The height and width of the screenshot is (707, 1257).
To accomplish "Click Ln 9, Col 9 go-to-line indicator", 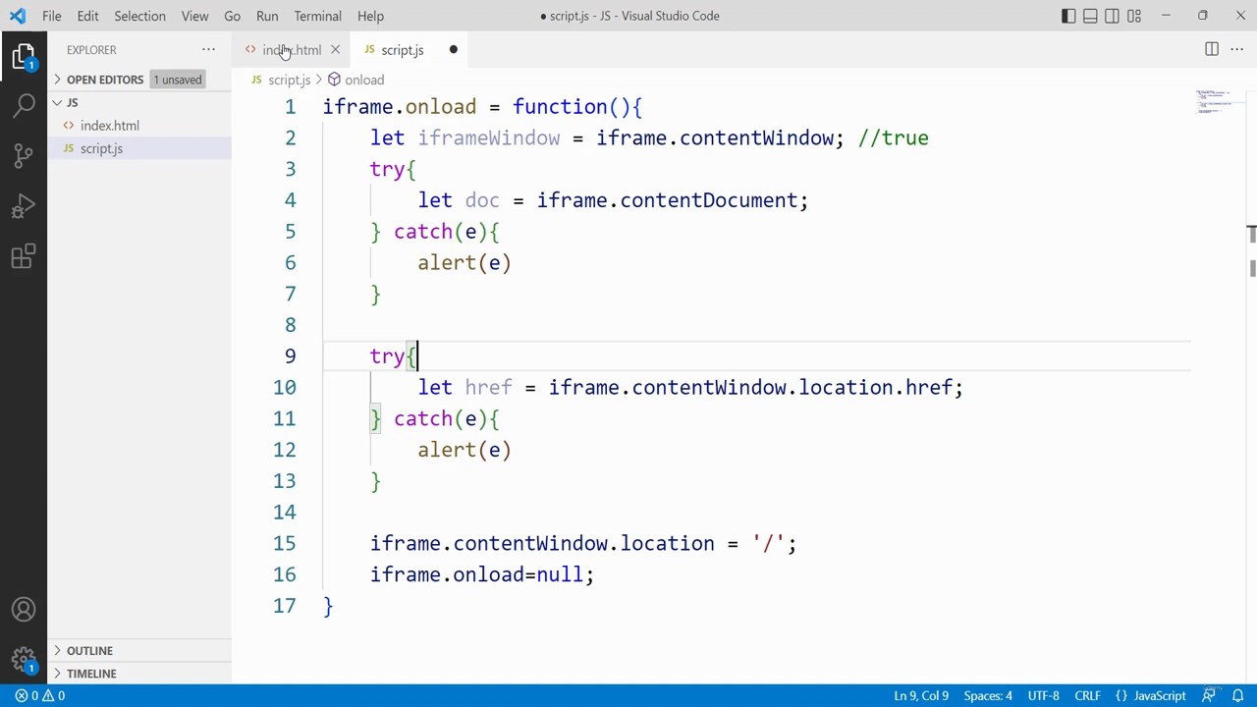I will point(921,695).
